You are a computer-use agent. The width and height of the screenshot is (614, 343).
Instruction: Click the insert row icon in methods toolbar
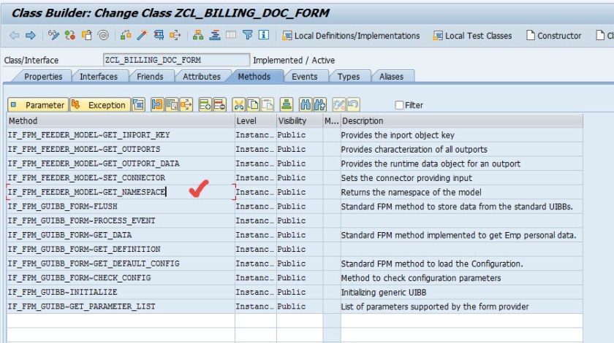tap(205, 105)
